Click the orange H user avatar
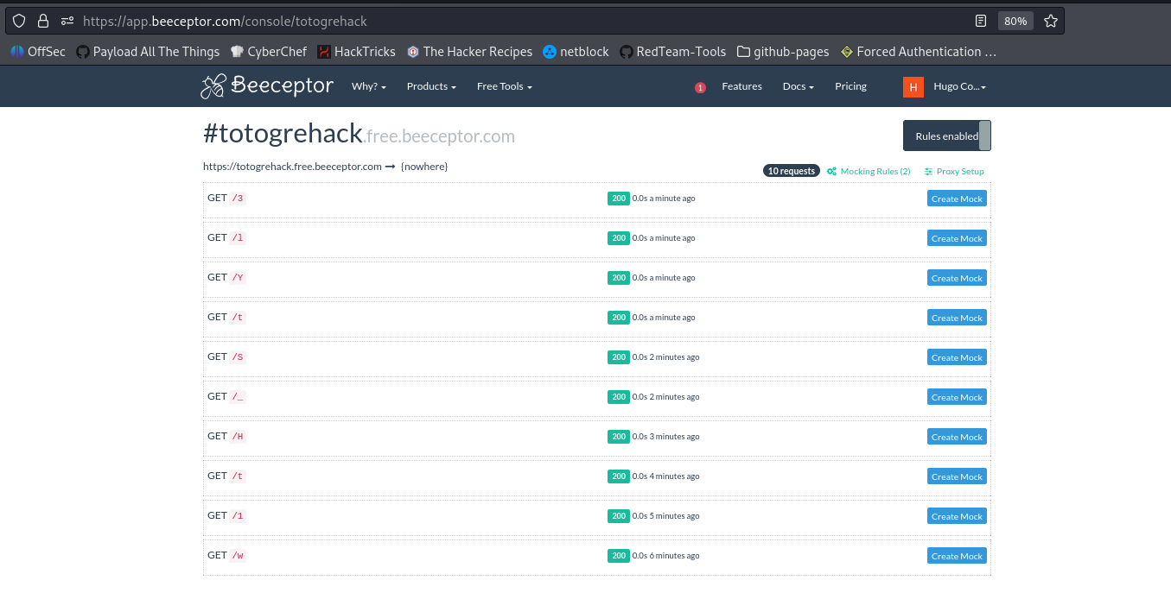Viewport: 1171px width, 593px height. pos(913,86)
